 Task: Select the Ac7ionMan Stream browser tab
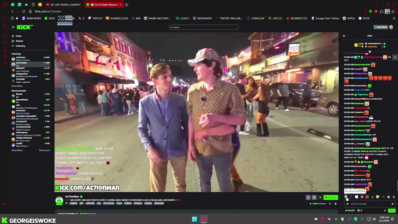(x=104, y=5)
